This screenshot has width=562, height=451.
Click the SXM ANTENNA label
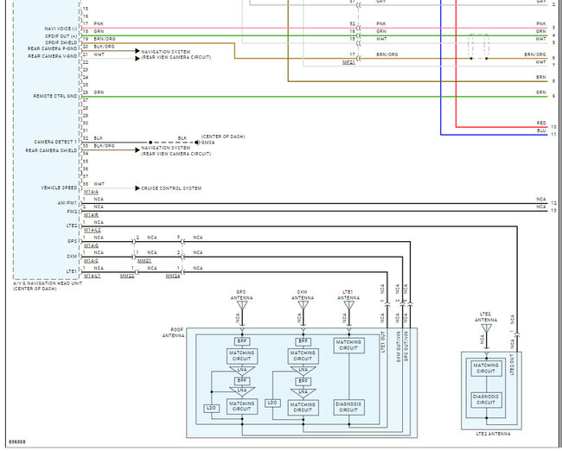pyautogui.click(x=303, y=295)
